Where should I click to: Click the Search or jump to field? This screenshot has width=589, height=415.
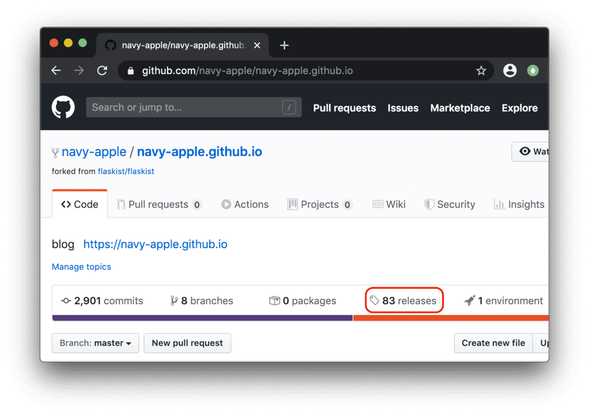[x=194, y=107]
